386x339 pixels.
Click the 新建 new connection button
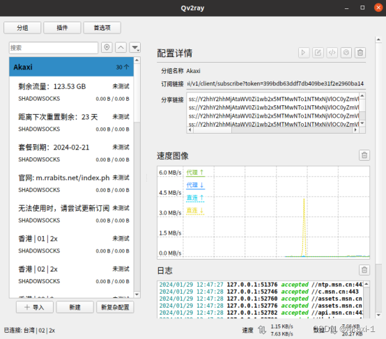click(x=75, y=307)
